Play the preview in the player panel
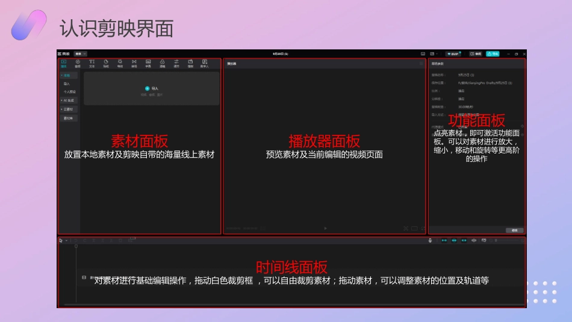The image size is (572, 322). point(325,228)
